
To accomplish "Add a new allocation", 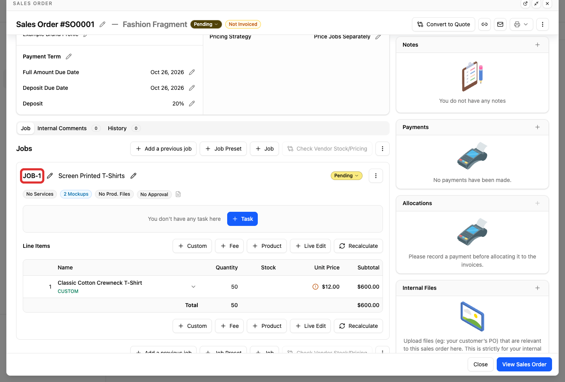I will (x=538, y=203).
